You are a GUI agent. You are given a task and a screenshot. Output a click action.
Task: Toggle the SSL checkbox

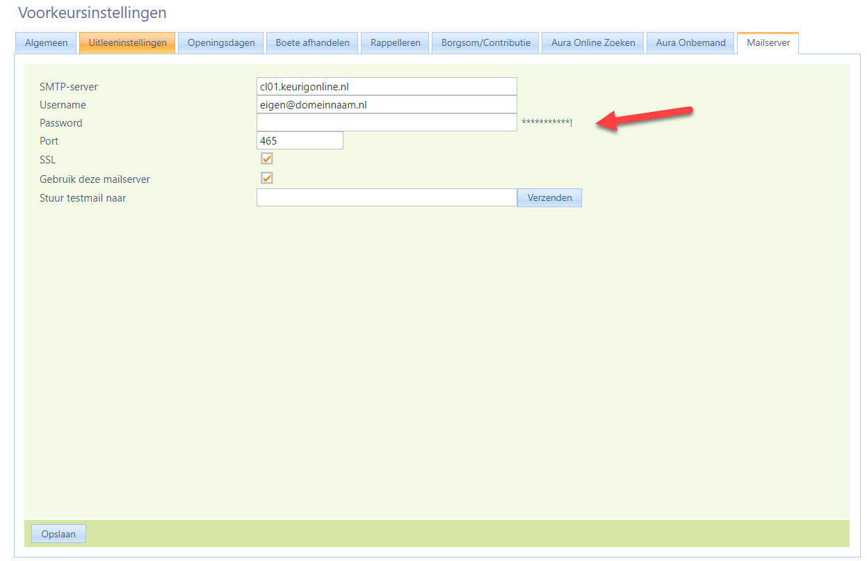(x=267, y=159)
